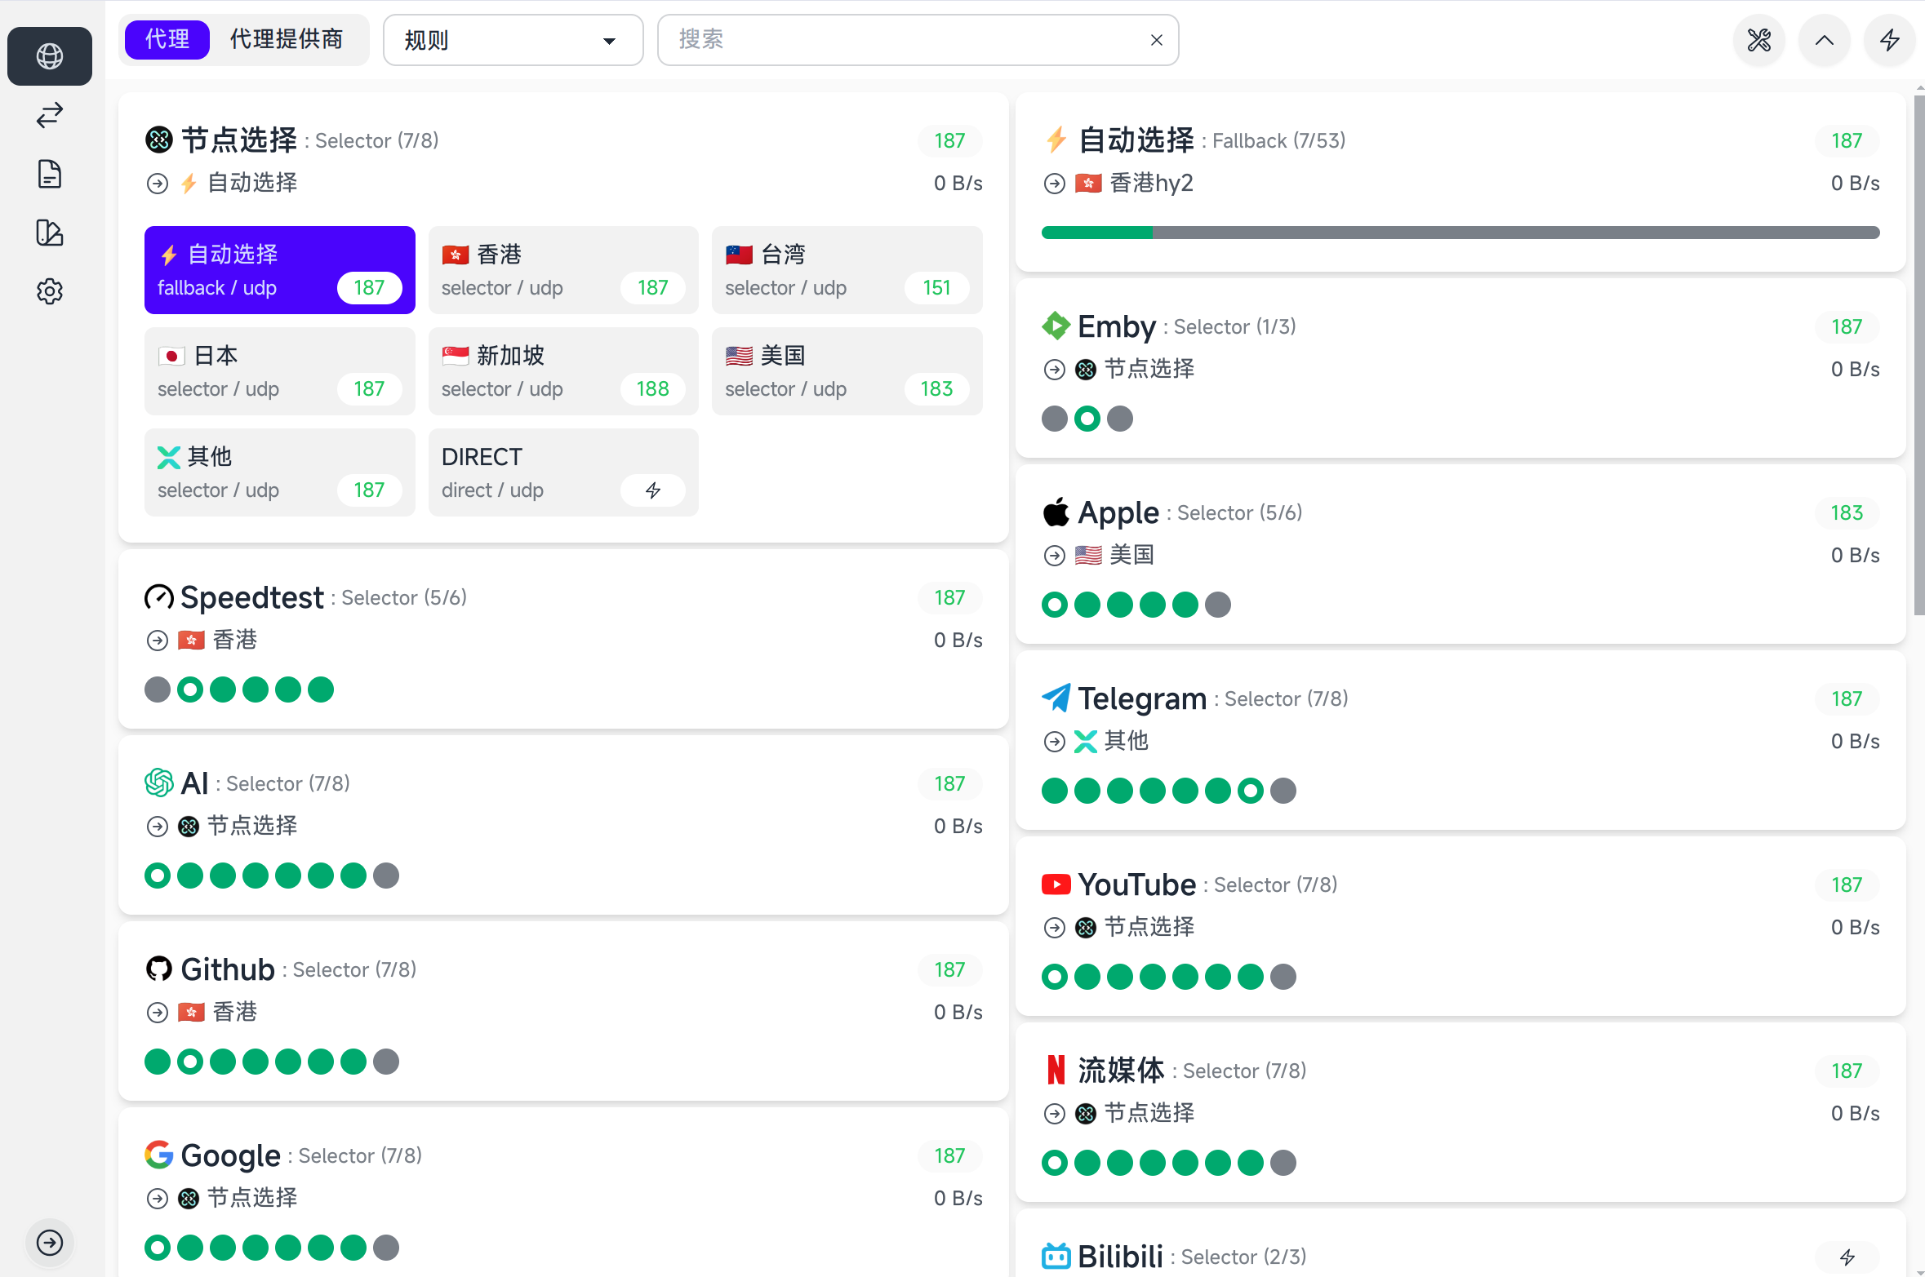Select the 香港 selector node card

tap(563, 270)
